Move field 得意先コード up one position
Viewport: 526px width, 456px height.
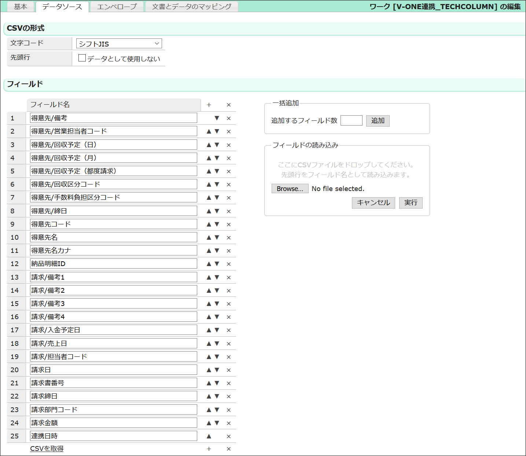coord(208,224)
